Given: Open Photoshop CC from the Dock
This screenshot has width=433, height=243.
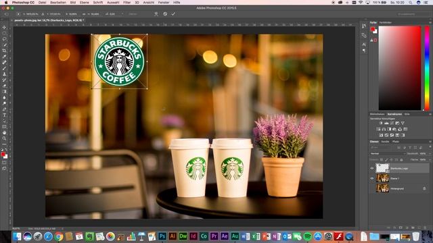Looking at the screenshot, I should click(x=162, y=236).
